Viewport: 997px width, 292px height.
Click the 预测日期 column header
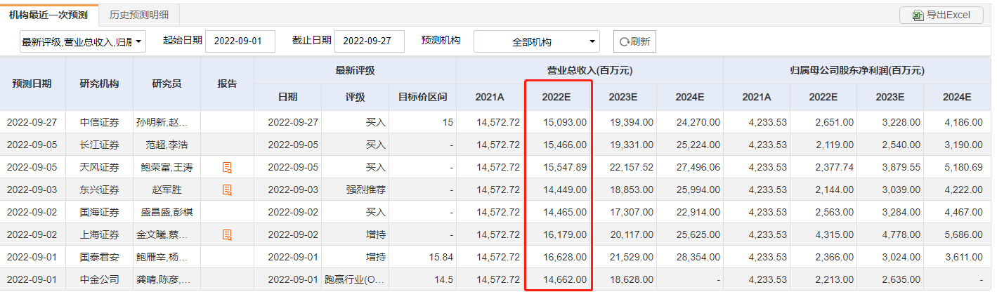[32, 84]
